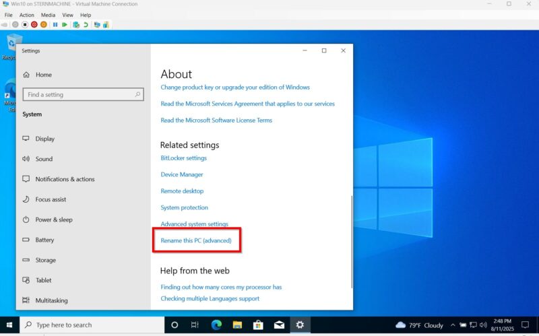Maximize the Settings window
The image size is (539, 336).
pyautogui.click(x=324, y=51)
